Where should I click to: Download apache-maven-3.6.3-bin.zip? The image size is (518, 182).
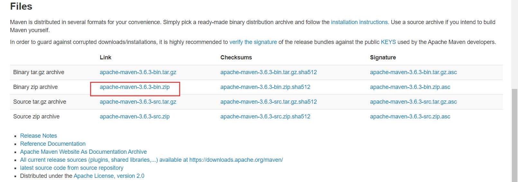pos(134,87)
